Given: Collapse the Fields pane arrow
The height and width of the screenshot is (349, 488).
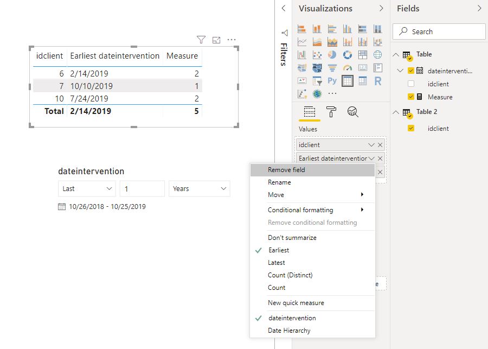Looking at the screenshot, I should click(479, 9).
